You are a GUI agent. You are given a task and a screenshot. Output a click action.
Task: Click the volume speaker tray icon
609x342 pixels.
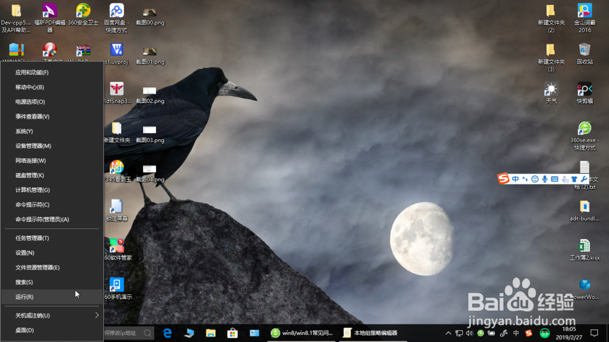(x=470, y=333)
